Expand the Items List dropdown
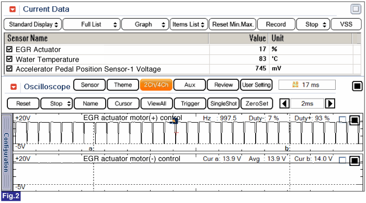366x203 pixels. point(189,25)
